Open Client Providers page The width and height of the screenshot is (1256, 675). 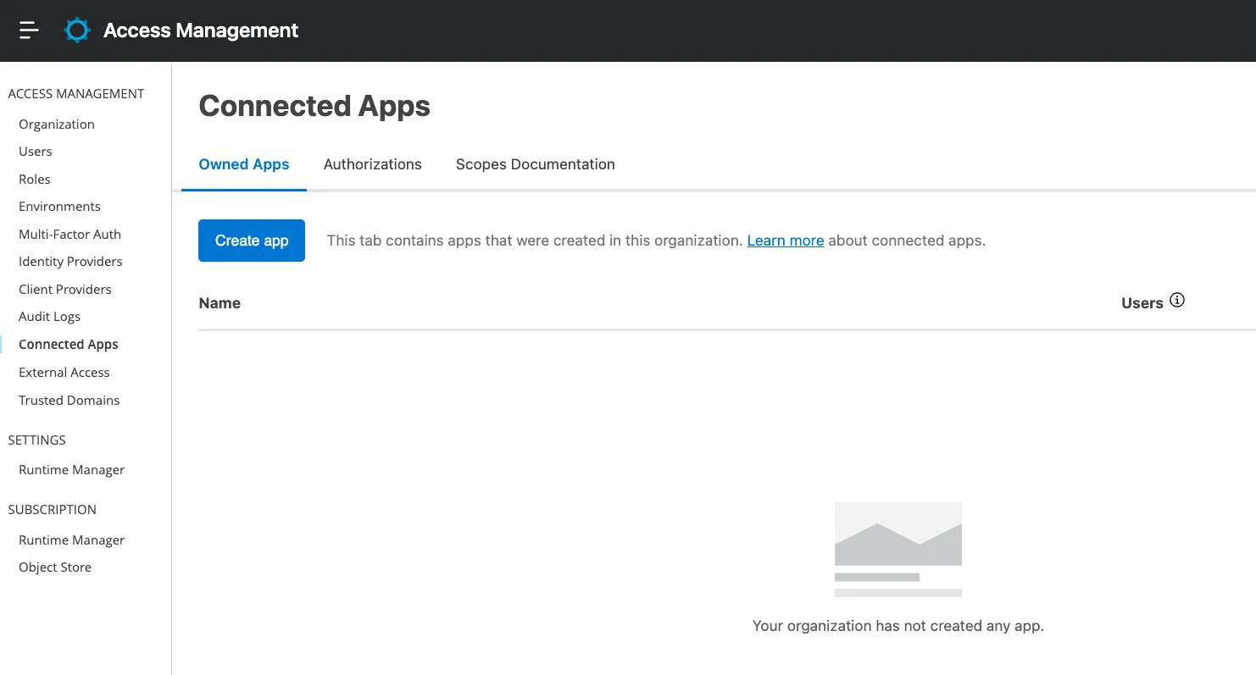point(65,289)
